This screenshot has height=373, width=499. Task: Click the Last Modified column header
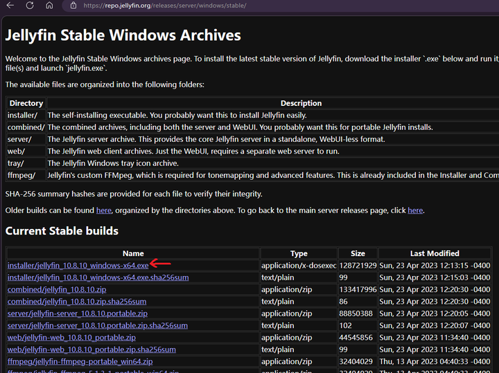(435, 253)
